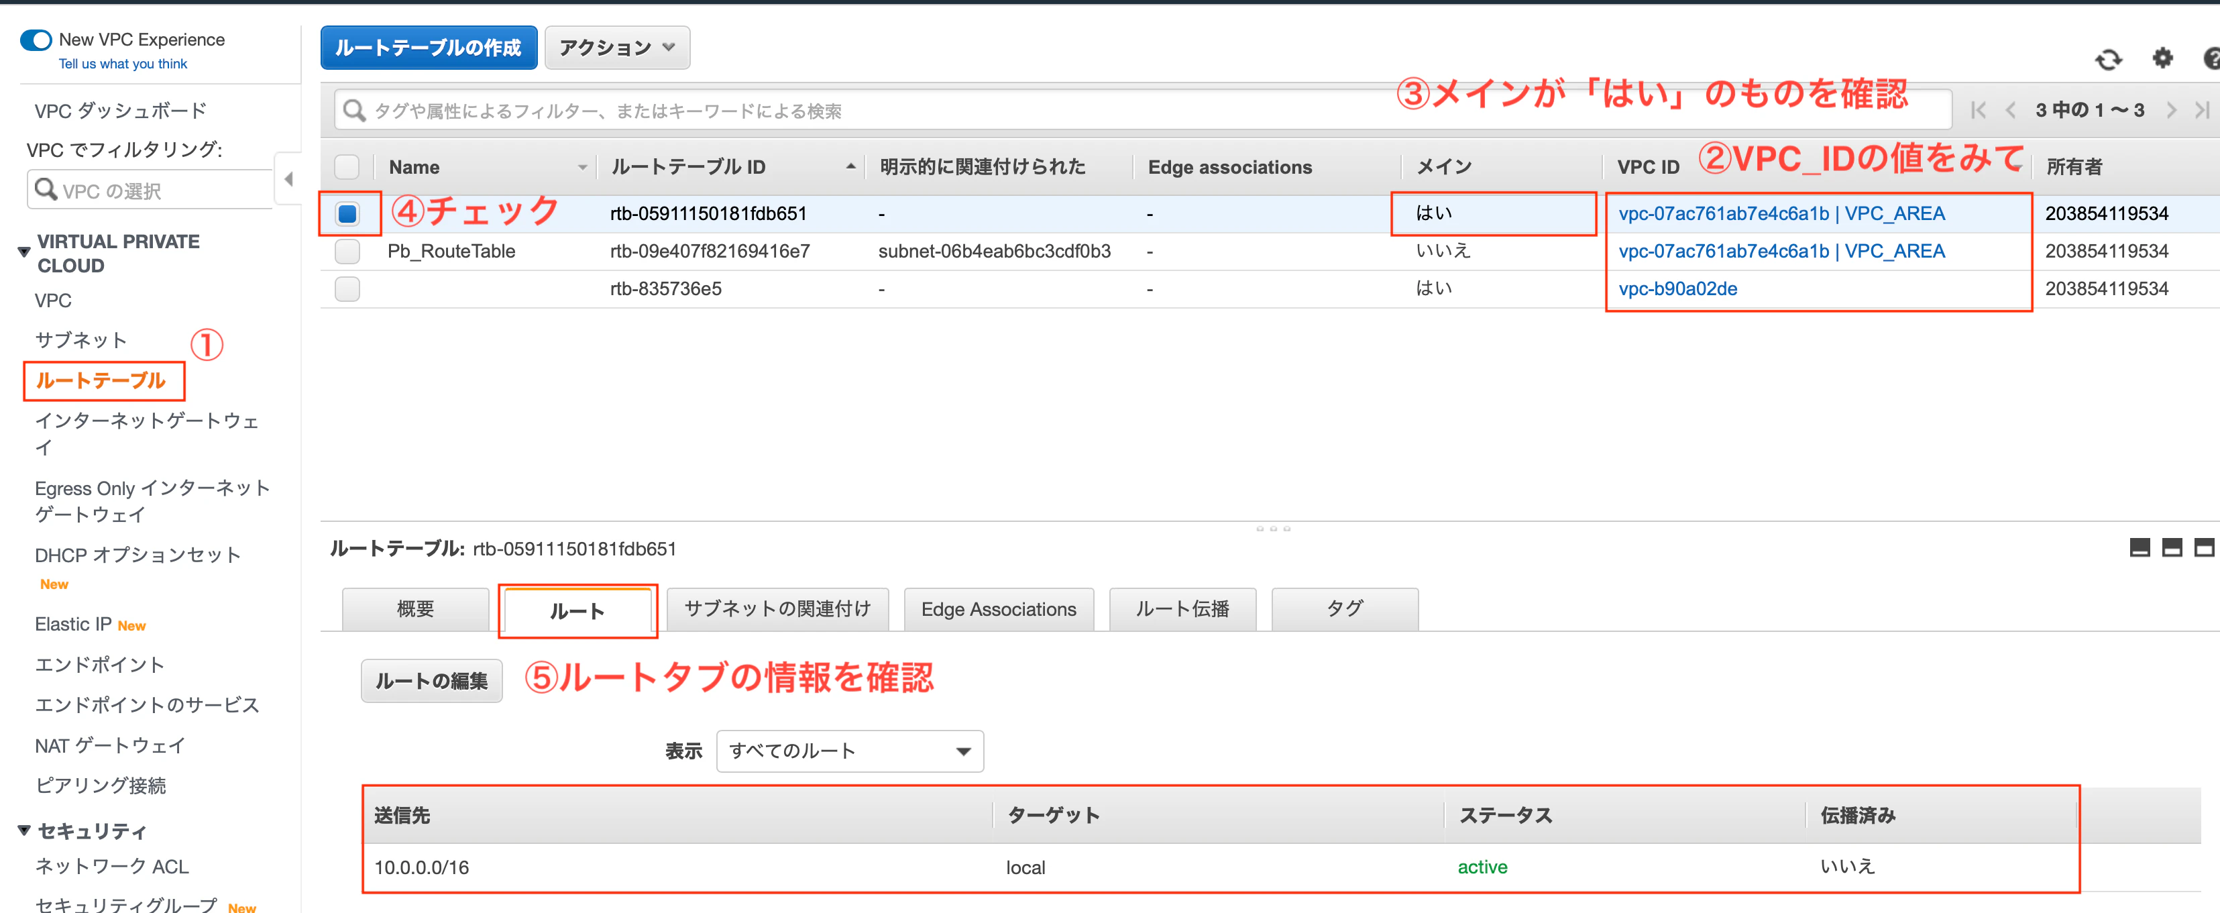Sort by the Name column arrow
Viewport: 2220px width, 913px height.
583,167
